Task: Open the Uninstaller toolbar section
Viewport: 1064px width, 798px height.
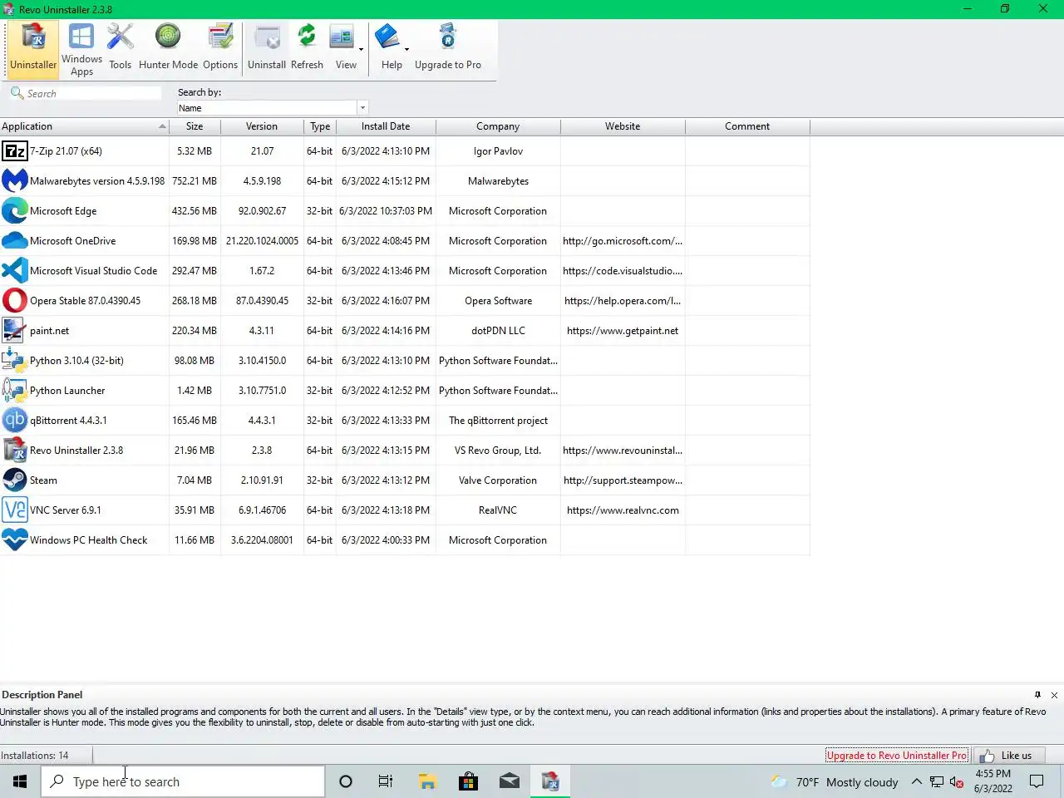Action: point(33,49)
